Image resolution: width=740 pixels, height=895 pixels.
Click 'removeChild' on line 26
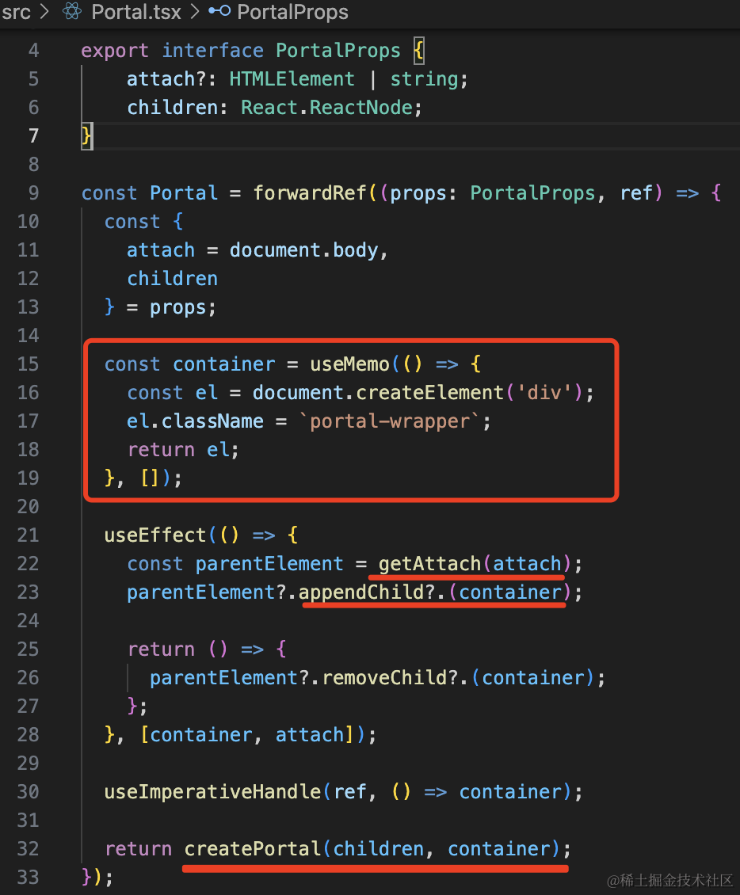tap(384, 677)
